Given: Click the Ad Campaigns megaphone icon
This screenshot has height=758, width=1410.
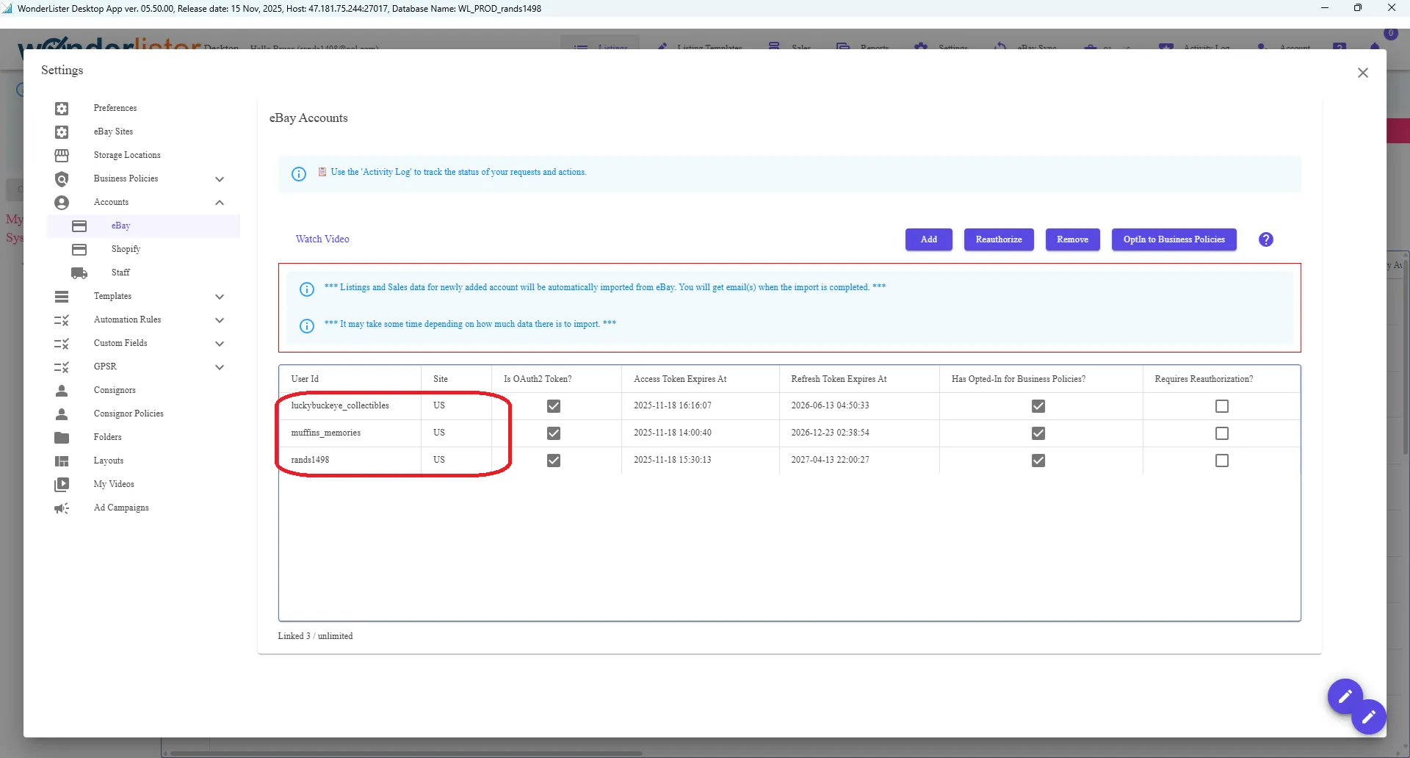Looking at the screenshot, I should coord(62,508).
